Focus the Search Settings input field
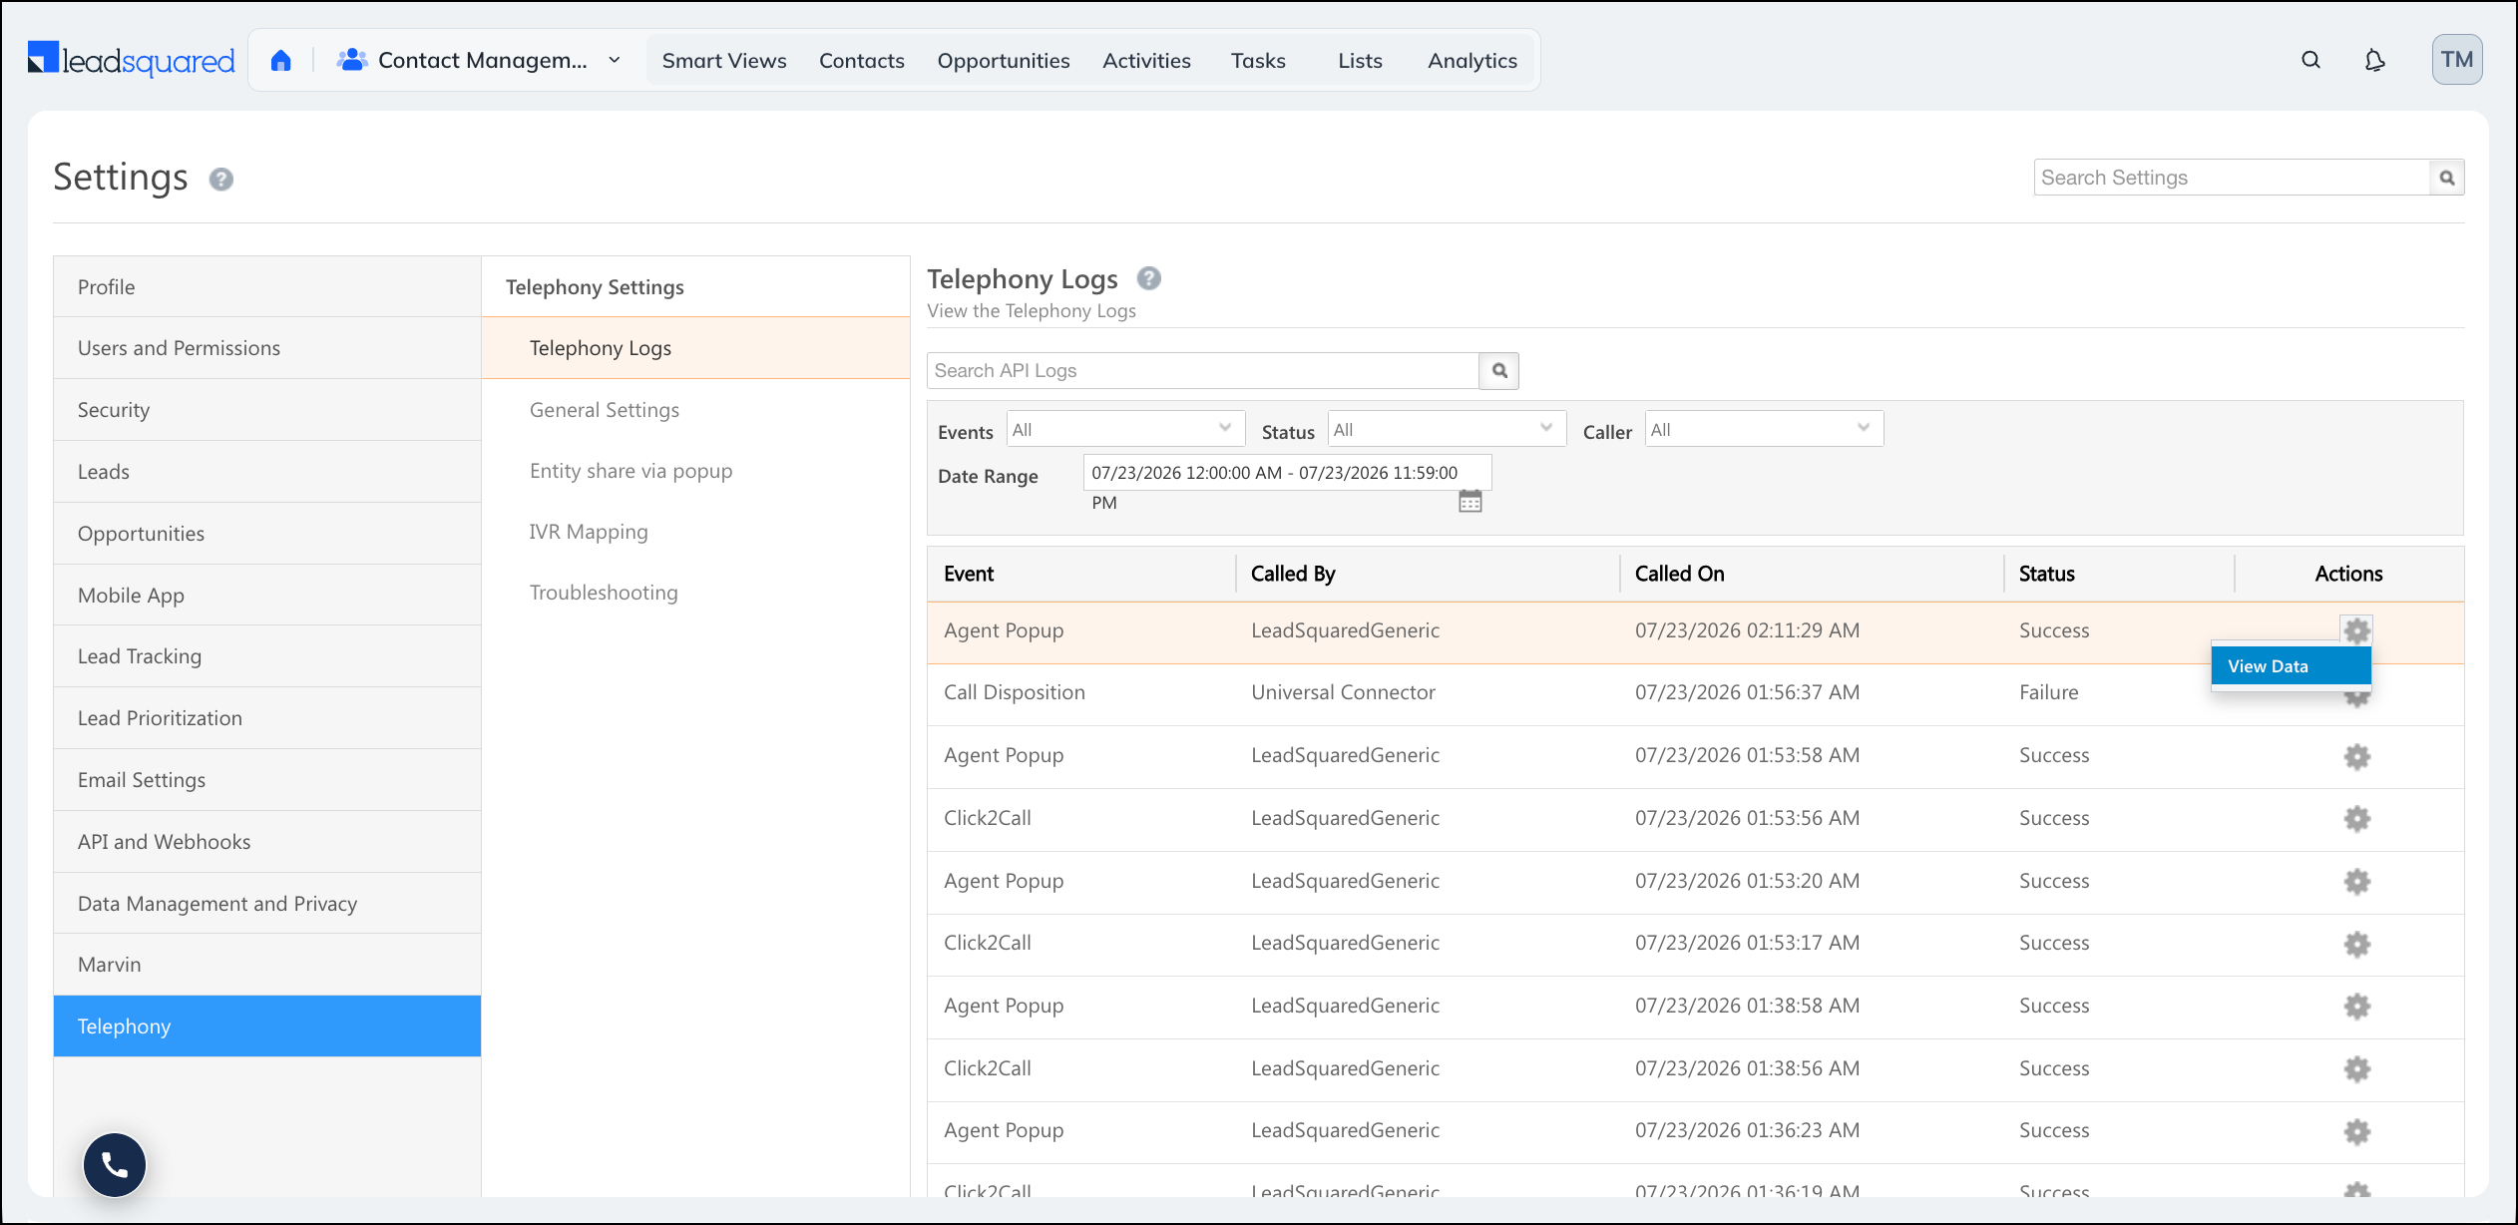This screenshot has width=2518, height=1225. [x=2232, y=178]
